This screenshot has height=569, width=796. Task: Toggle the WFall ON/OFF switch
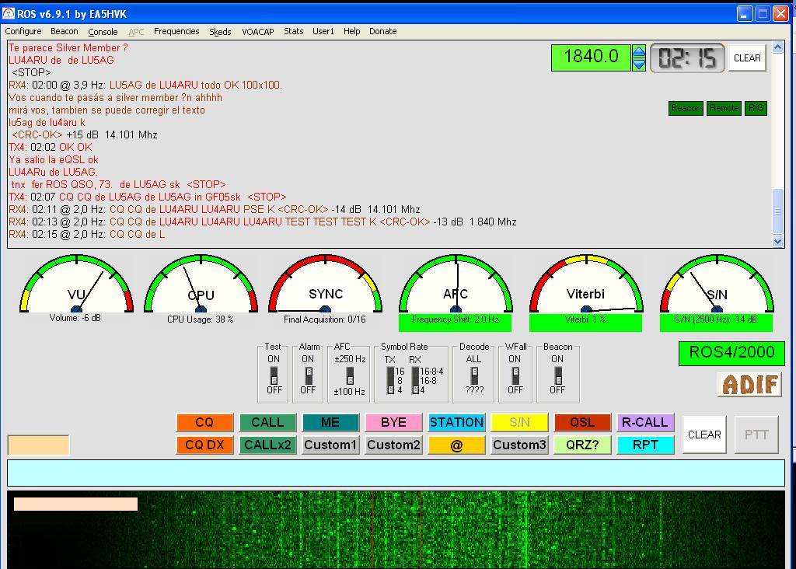pyautogui.click(x=515, y=375)
